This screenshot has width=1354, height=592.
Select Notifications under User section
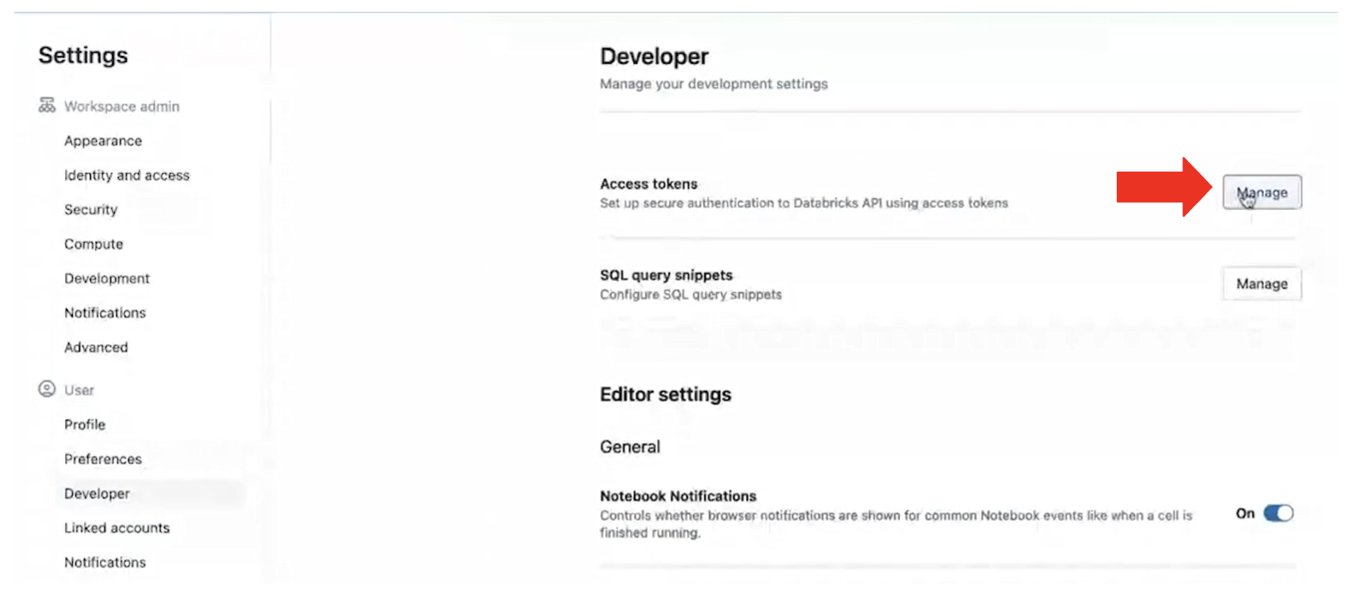105,562
